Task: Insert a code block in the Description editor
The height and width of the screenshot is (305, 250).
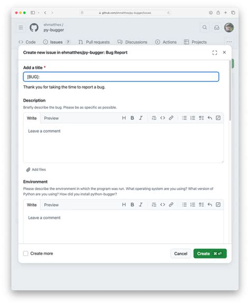Action: [162, 118]
